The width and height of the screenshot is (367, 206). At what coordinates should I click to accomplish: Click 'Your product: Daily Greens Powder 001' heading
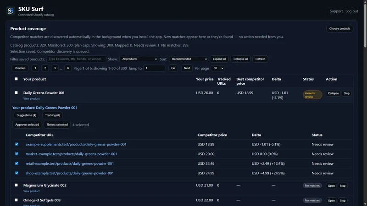tap(44, 108)
